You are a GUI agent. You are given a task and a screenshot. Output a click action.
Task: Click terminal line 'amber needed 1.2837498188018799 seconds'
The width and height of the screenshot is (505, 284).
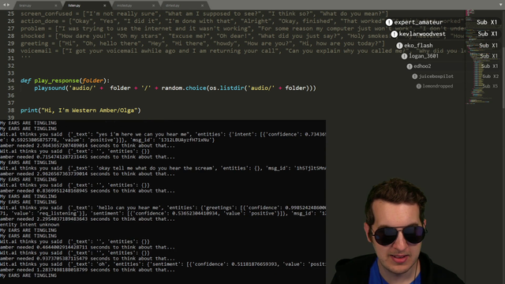point(88,270)
